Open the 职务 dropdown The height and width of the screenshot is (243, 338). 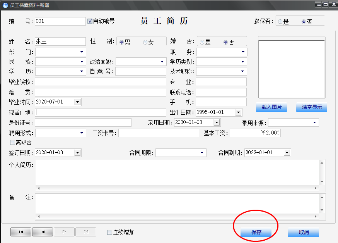coord(243,52)
